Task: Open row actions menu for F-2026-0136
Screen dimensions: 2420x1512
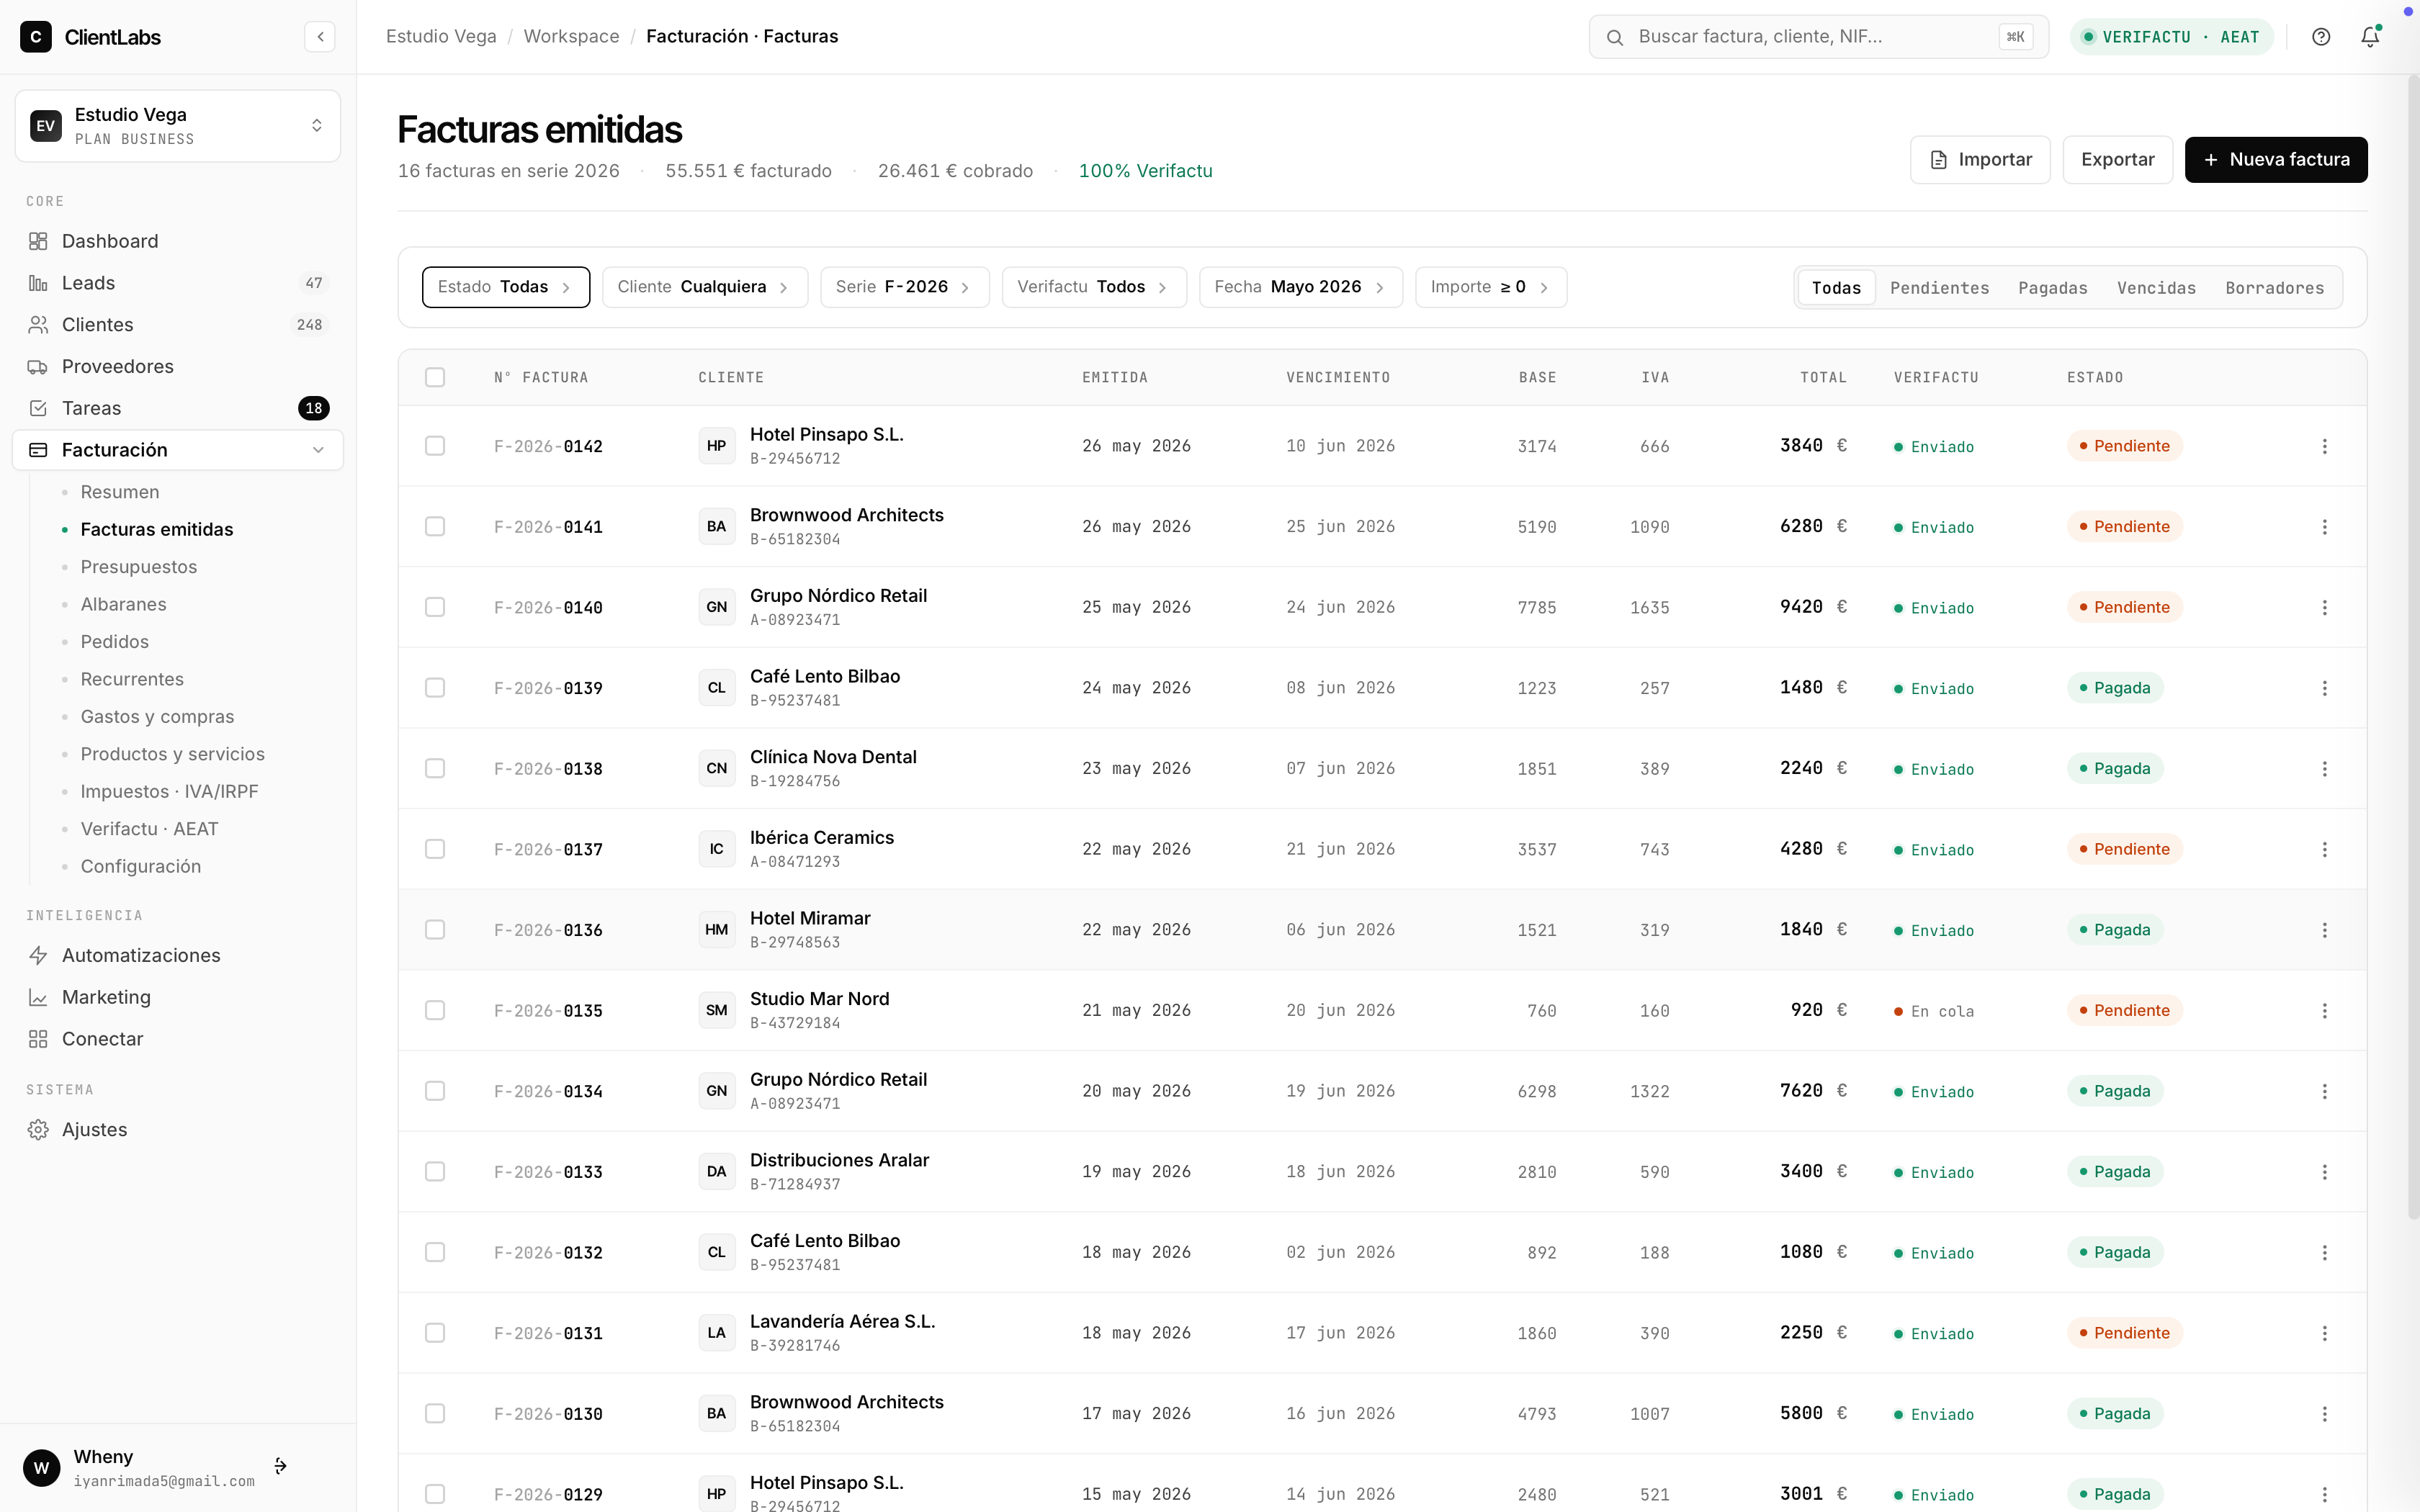Action: pyautogui.click(x=2324, y=930)
